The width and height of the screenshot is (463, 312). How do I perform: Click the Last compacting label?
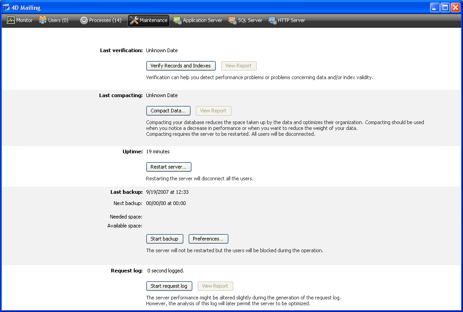point(121,95)
